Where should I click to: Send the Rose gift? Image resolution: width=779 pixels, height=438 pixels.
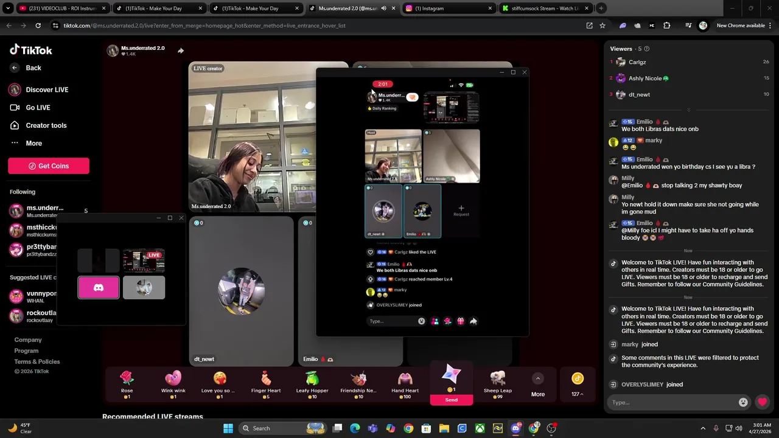tap(127, 384)
